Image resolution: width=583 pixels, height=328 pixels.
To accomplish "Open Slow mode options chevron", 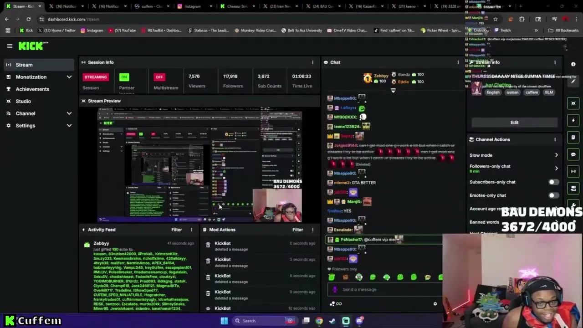I will (556, 155).
